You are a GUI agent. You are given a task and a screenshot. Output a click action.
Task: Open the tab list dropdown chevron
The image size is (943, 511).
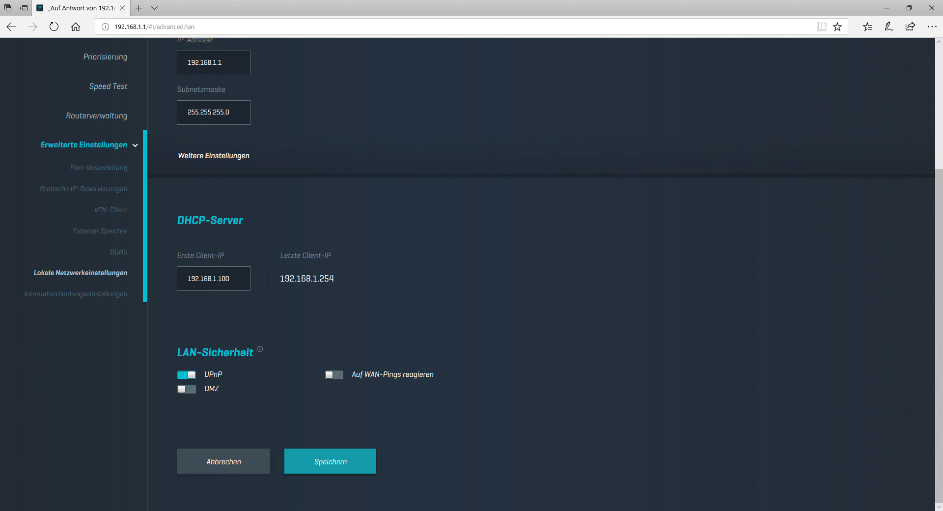click(154, 8)
